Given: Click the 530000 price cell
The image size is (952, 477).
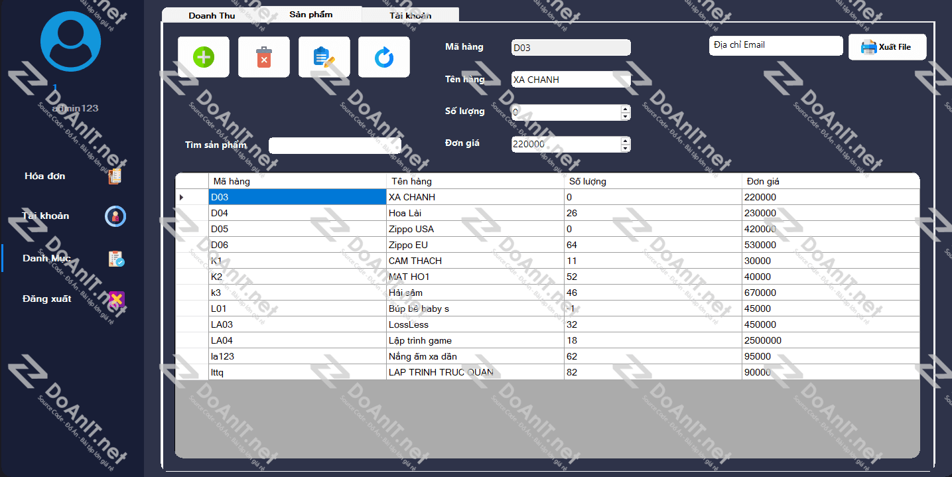Looking at the screenshot, I should (x=831, y=245).
